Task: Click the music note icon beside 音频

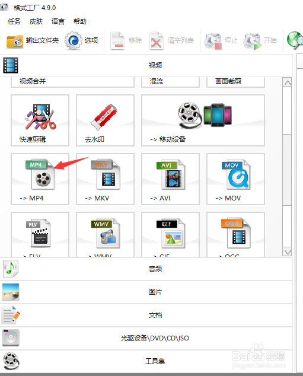Action: pos(11,269)
